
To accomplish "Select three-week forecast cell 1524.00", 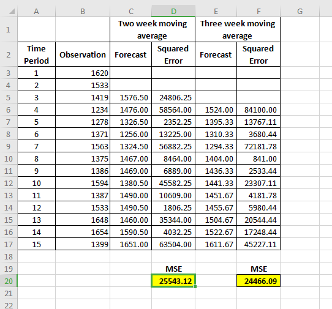I will 216,110.
